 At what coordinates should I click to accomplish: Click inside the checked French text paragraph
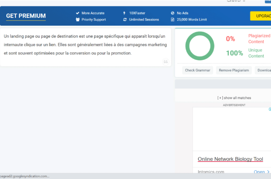(85, 45)
